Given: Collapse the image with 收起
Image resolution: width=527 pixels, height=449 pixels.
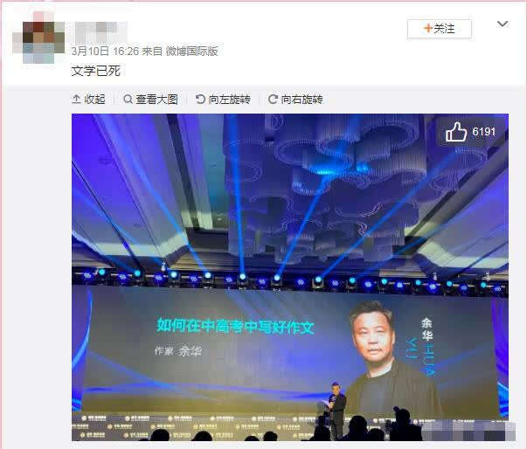Looking at the screenshot, I should coord(88,100).
